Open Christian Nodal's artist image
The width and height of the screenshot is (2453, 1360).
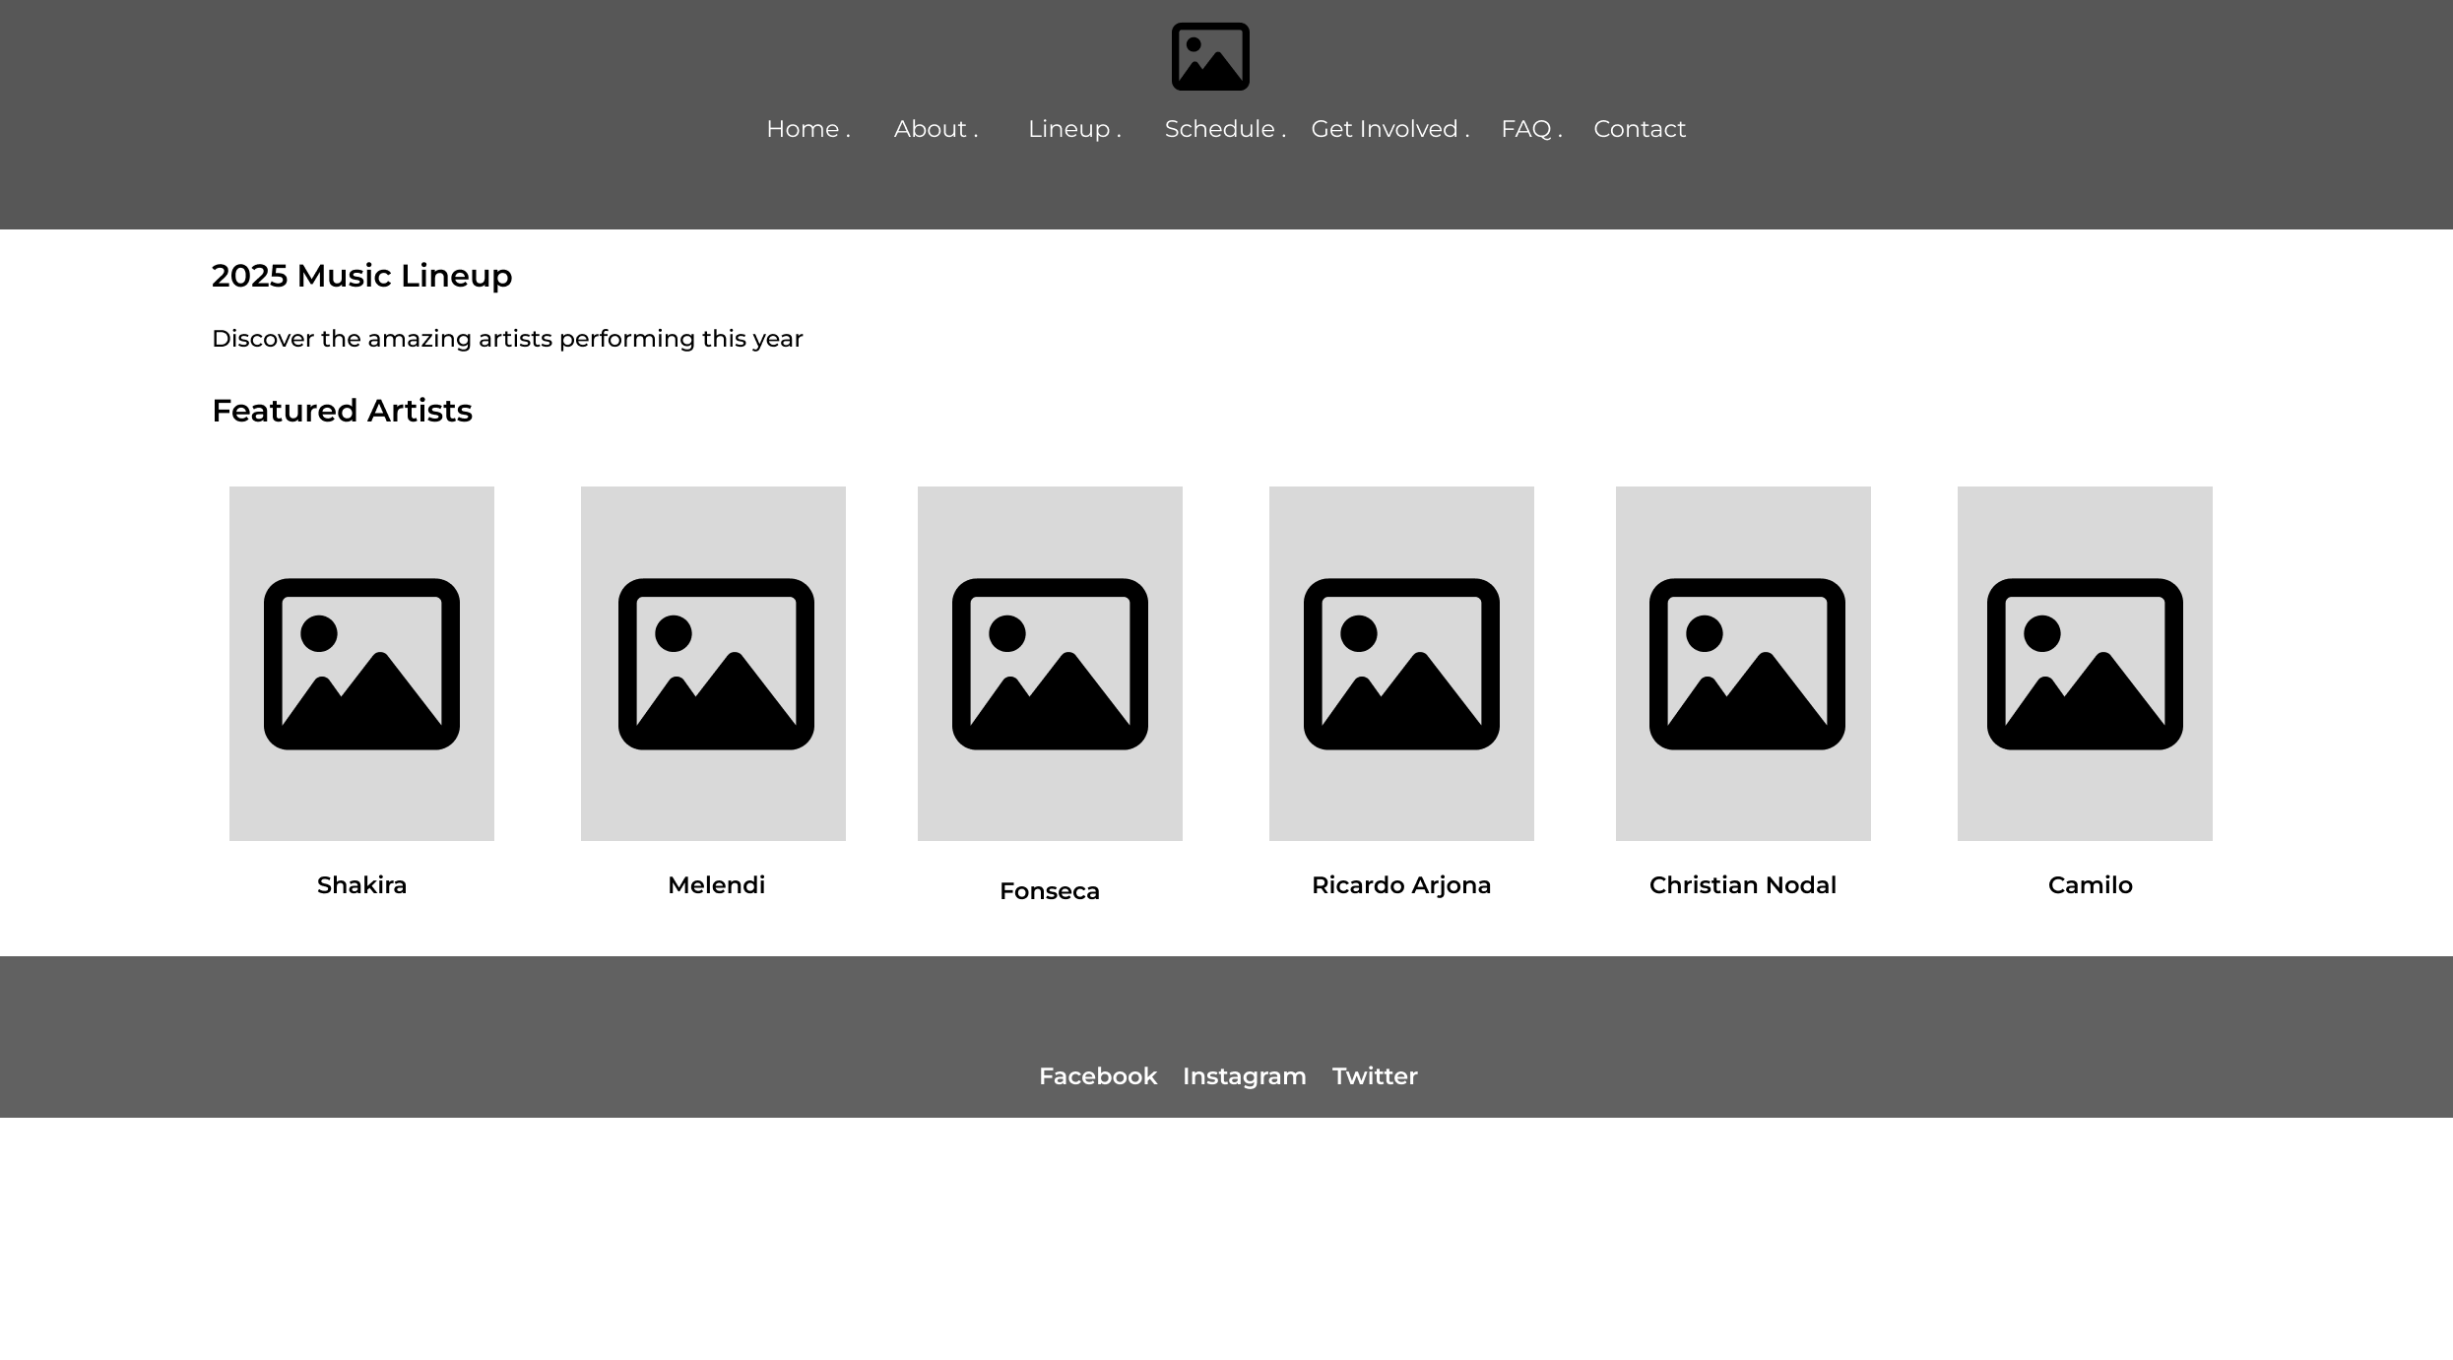tap(1743, 664)
